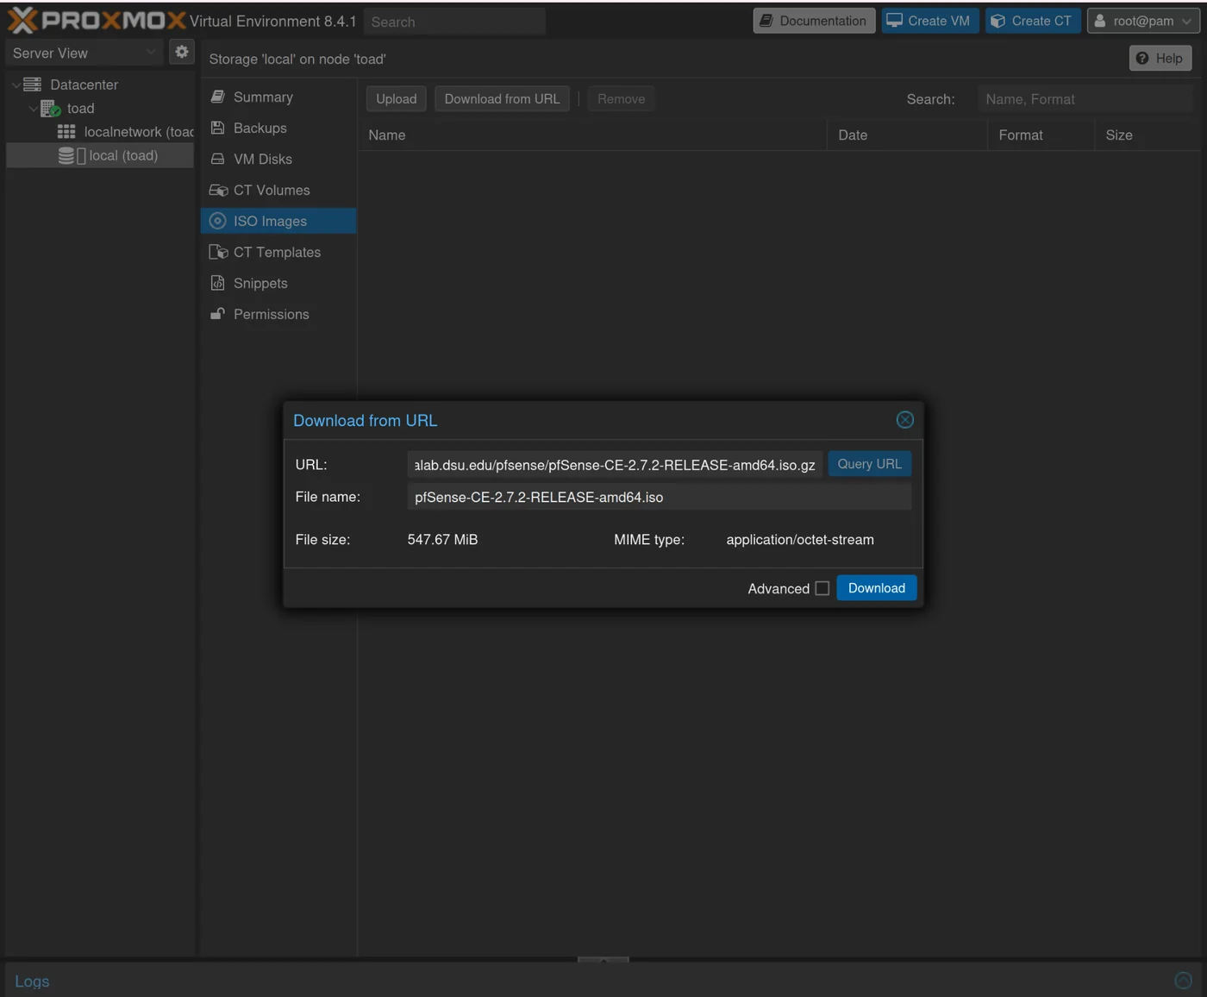Select the Snippets panel icon
The height and width of the screenshot is (997, 1207).
[x=217, y=283]
